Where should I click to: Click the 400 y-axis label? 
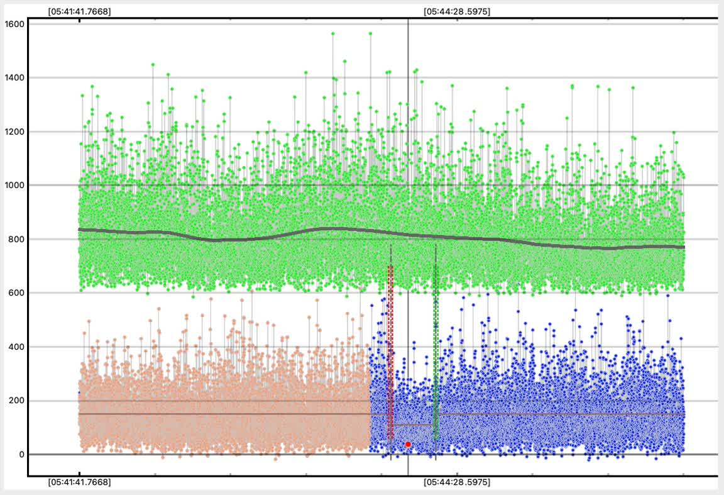tap(16, 347)
